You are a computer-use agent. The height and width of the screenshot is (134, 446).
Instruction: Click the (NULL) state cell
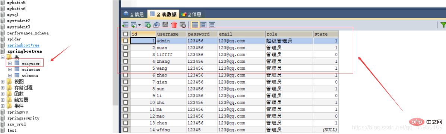click(326, 130)
